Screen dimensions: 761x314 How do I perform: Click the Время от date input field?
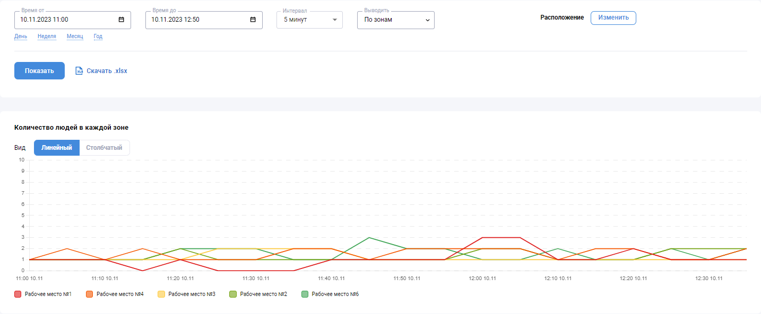[x=73, y=20]
